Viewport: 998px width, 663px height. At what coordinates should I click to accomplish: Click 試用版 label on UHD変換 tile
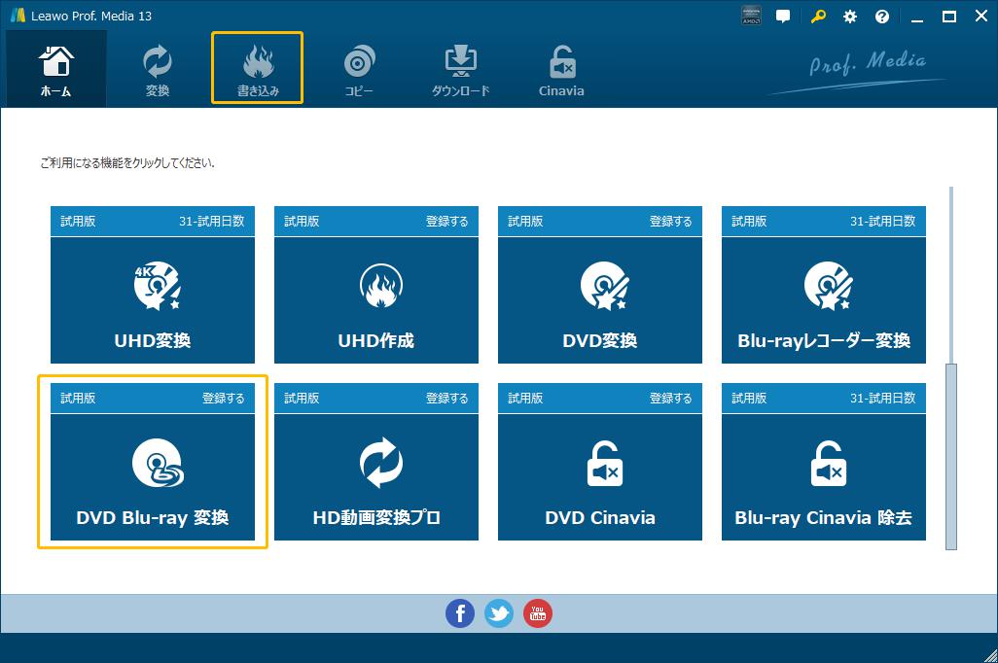(x=78, y=222)
